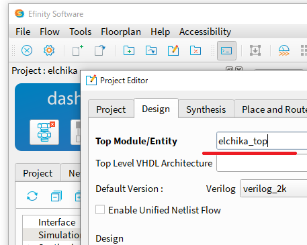This screenshot has width=307, height=245.
Task: Click the folder with arrow toolbar icon
Action: (x=151, y=50)
